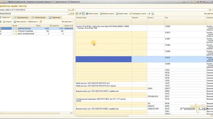Select row with code 512073

[144, 34]
